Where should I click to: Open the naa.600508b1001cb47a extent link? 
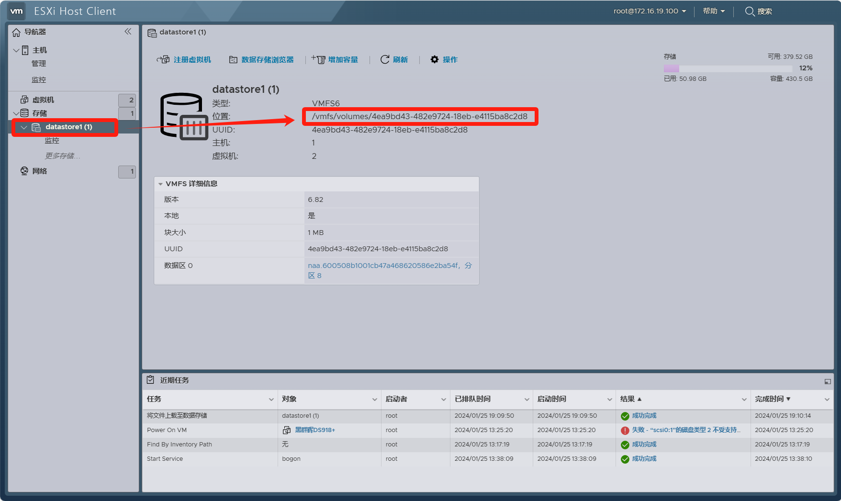point(383,266)
